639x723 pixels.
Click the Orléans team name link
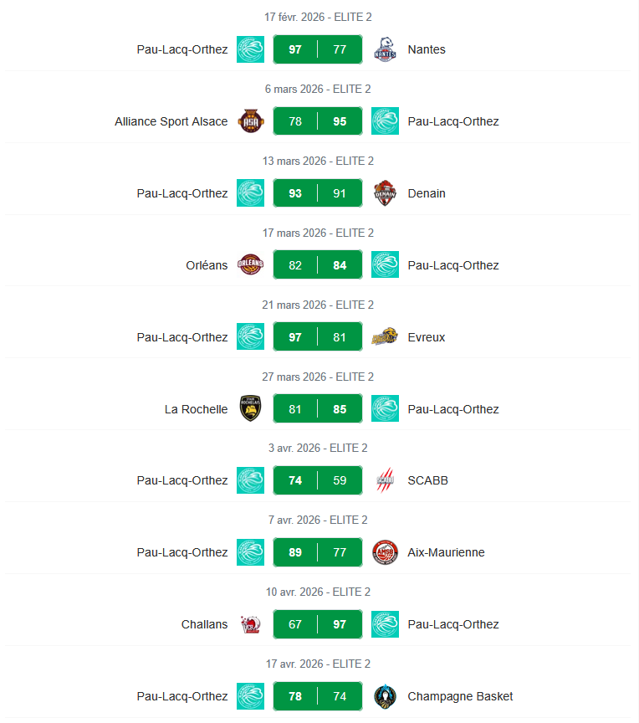(207, 265)
